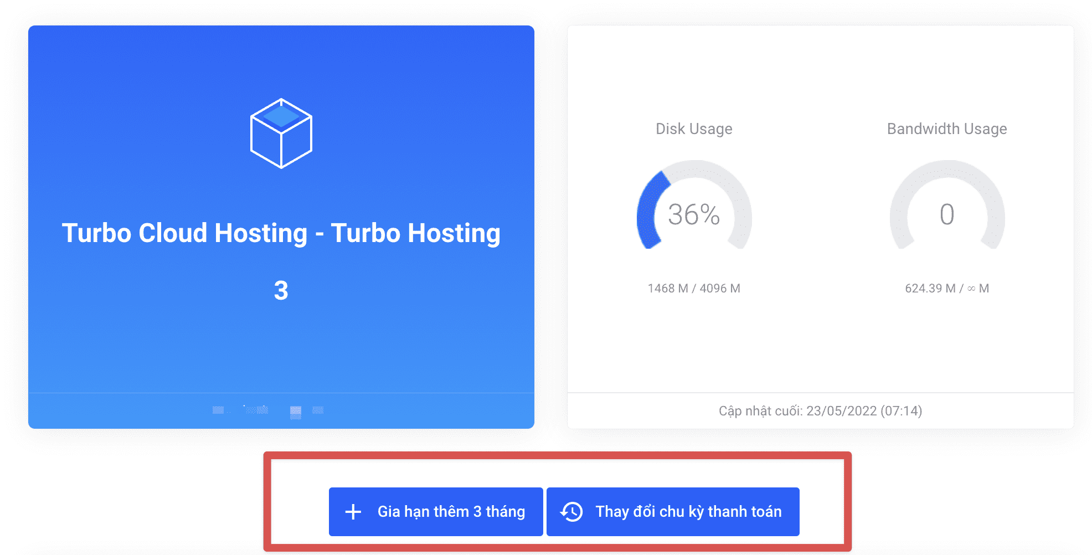This screenshot has width=1092, height=555.
Task: Click the clock history icon
Action: (x=571, y=512)
